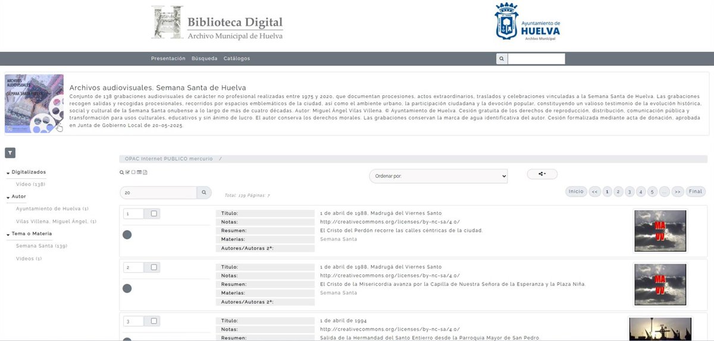This screenshot has width=714, height=341.
Task: Open the share button menu
Action: pos(541,174)
